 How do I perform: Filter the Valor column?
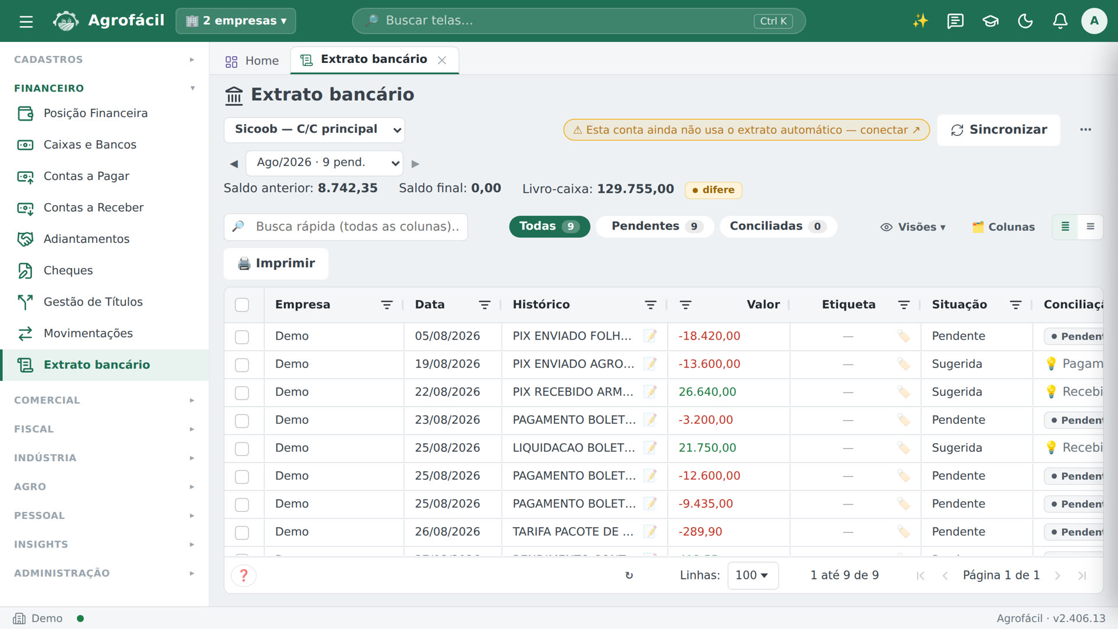point(685,305)
